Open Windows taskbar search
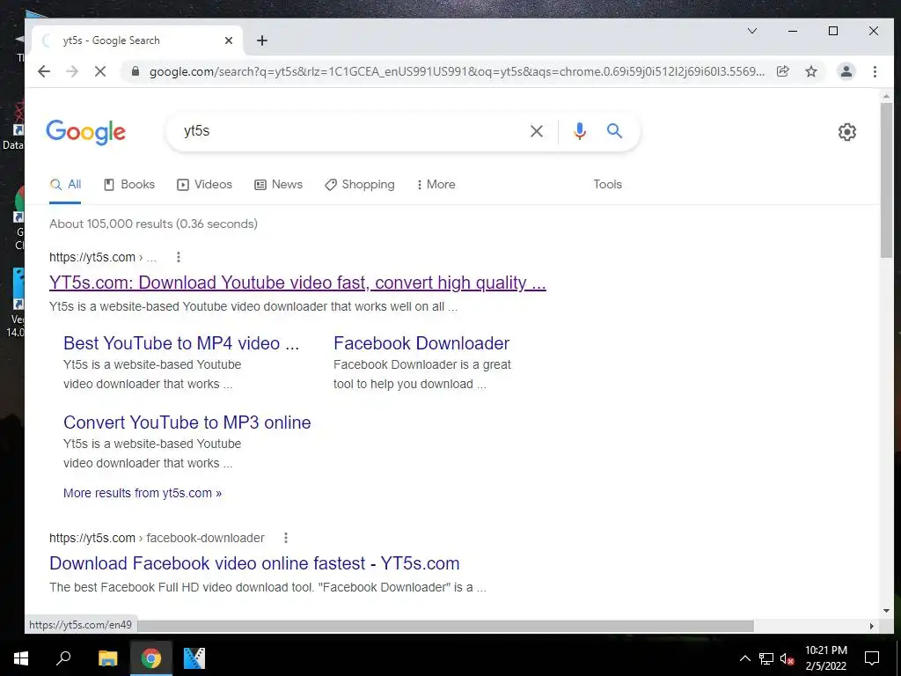This screenshot has height=676, width=901. (63, 658)
